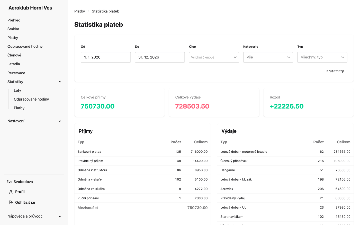This screenshot has height=225, width=360.
Task: Click Rozdíl value +22226.50
Action: pyautogui.click(x=287, y=106)
